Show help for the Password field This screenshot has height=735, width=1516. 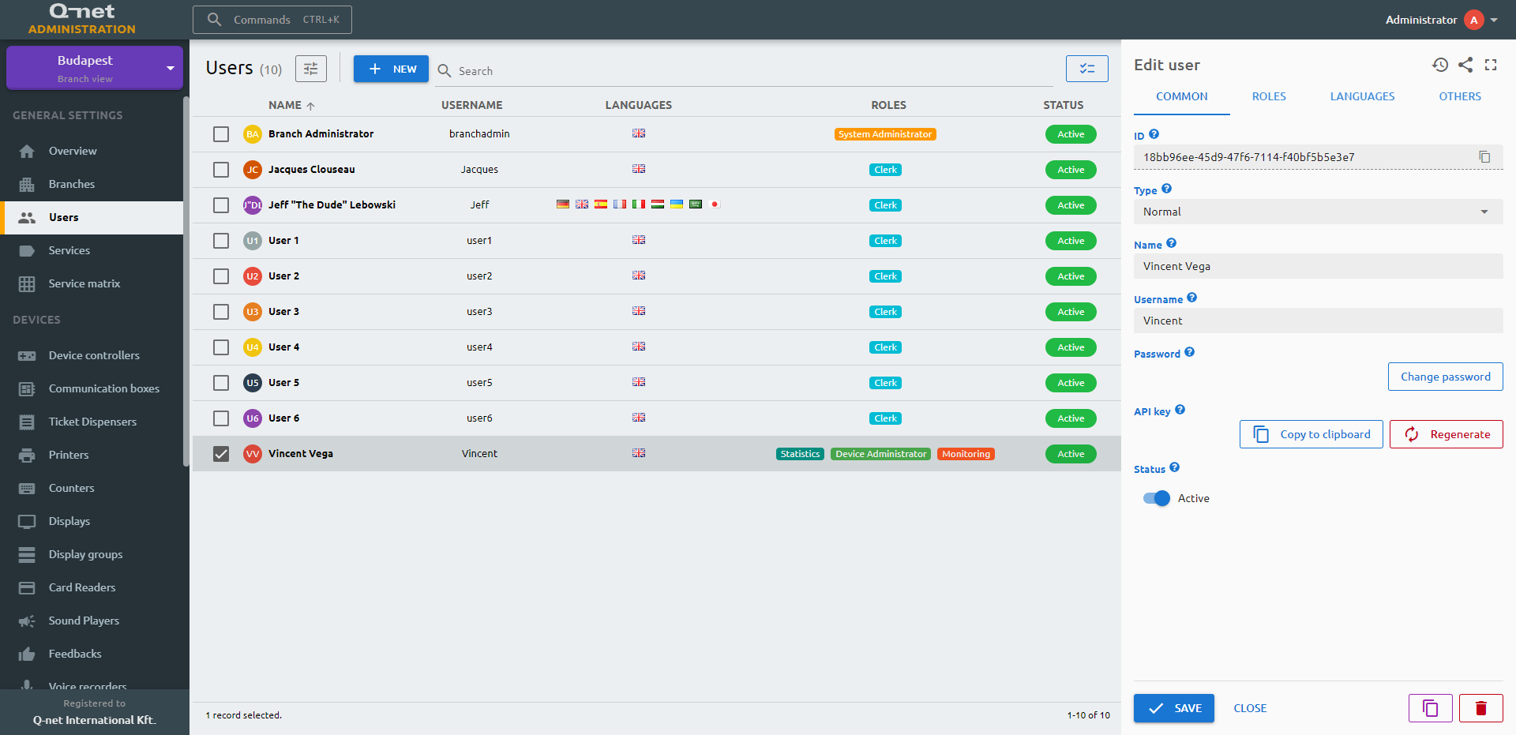(1189, 352)
